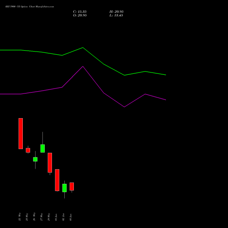Click the open value O: 20.95
228x228 pixels.
[80, 16]
